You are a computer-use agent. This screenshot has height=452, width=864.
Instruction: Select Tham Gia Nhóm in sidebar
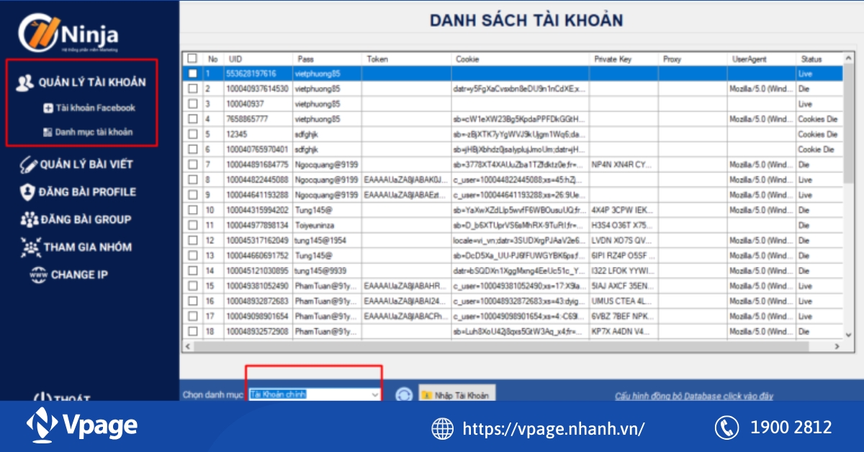(x=87, y=247)
